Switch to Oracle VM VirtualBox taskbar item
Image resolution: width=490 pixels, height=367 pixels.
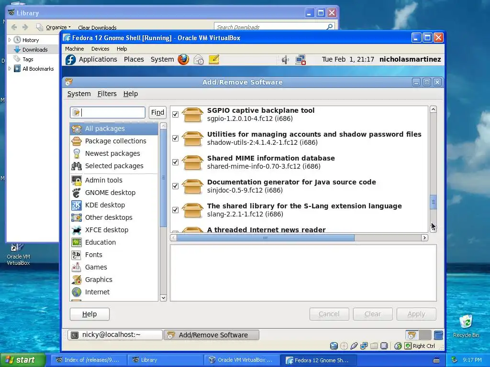click(x=241, y=360)
